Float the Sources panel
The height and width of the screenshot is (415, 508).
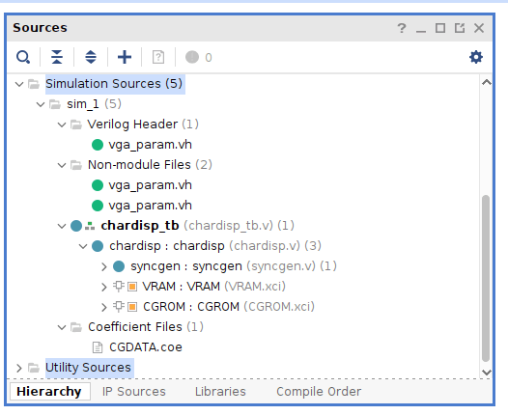click(460, 28)
